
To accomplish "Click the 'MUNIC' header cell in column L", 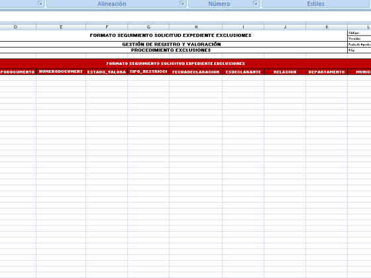I will (359, 71).
